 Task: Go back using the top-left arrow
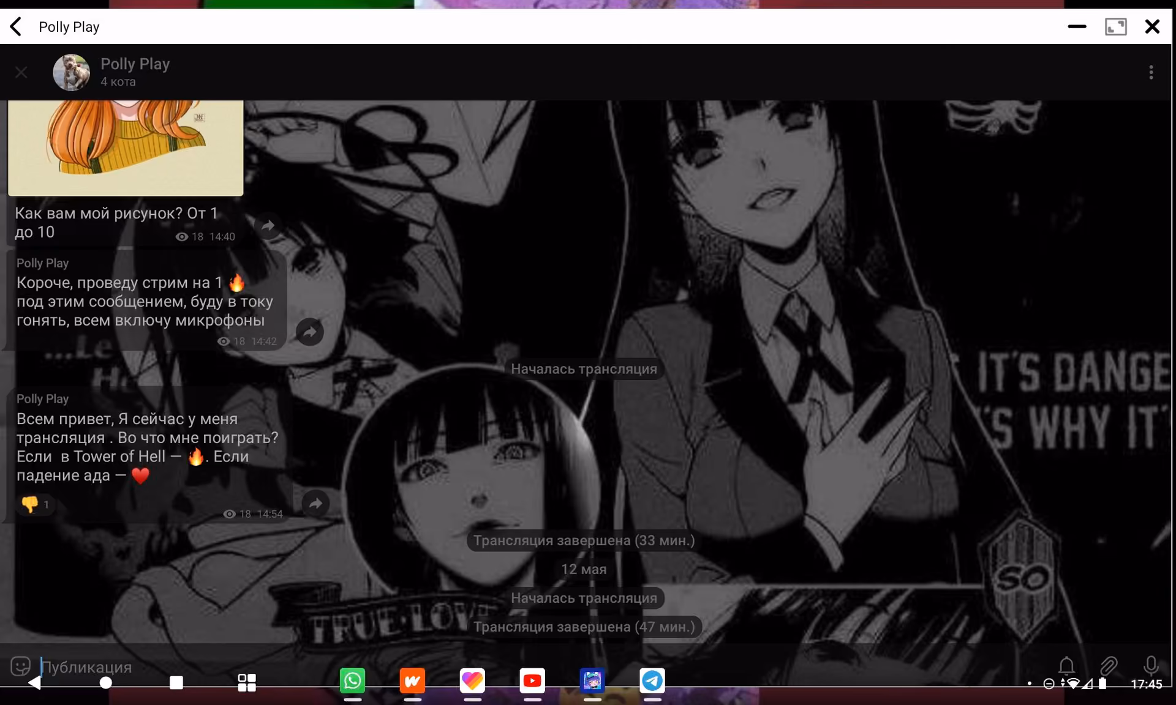pos(16,27)
